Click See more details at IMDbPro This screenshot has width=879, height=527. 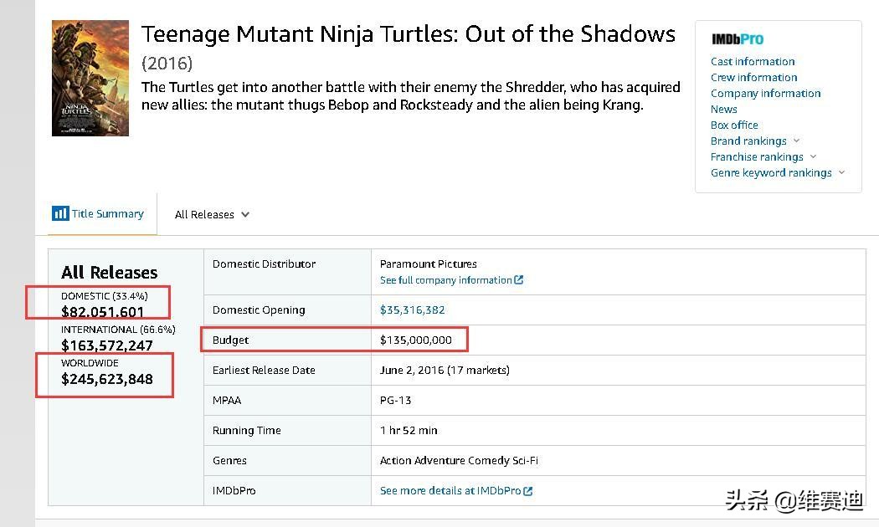[x=450, y=491]
